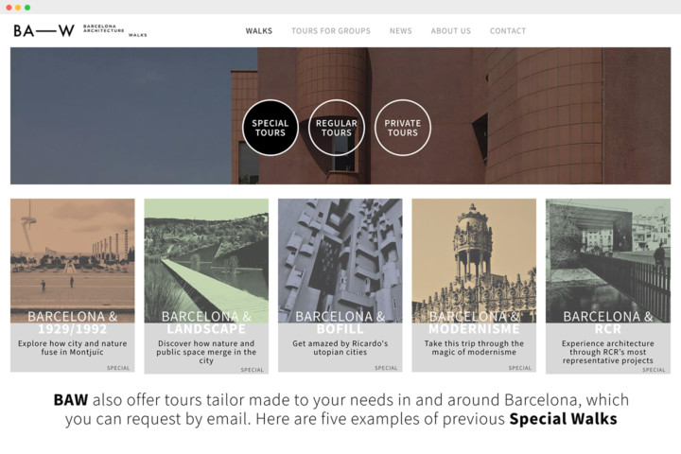Screen dimensions: 681x454
Task: Choose the Private Tours circle button
Action: (x=402, y=128)
